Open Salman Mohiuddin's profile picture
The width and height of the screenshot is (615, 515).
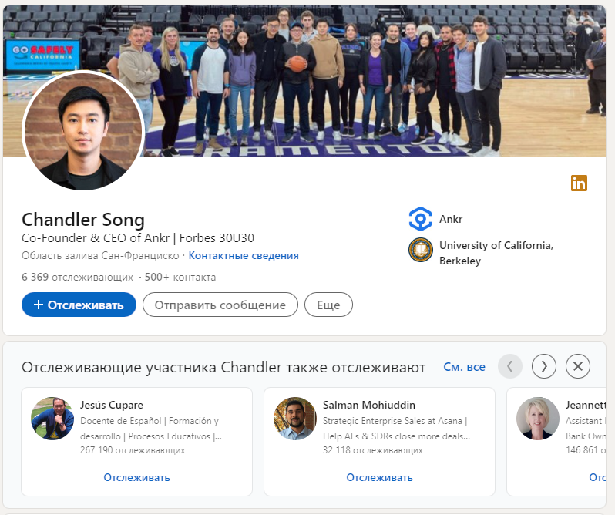[x=295, y=419]
